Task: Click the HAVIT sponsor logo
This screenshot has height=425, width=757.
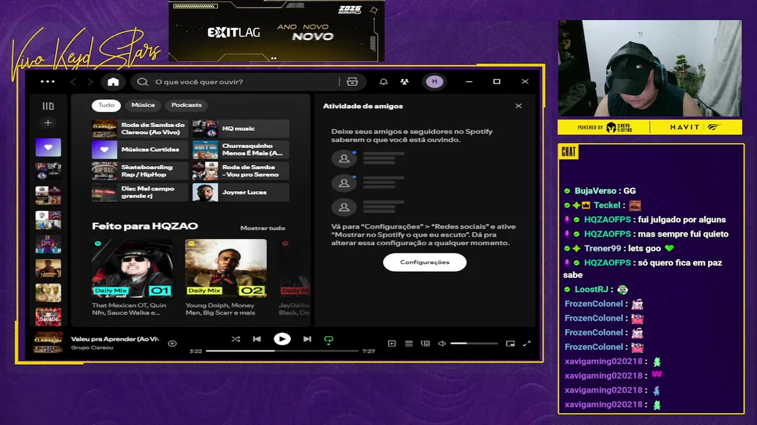Action: [x=695, y=127]
